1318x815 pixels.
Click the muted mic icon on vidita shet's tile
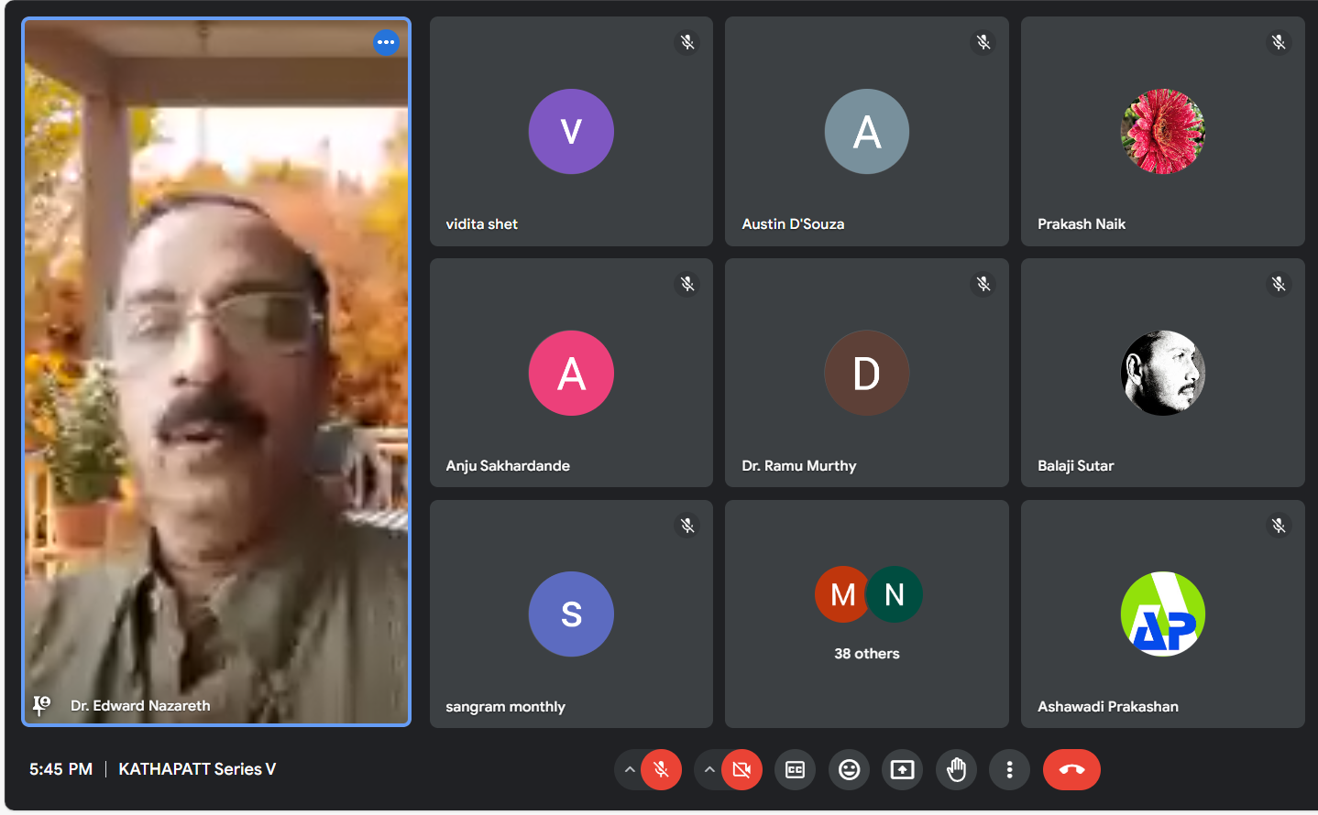(x=687, y=42)
